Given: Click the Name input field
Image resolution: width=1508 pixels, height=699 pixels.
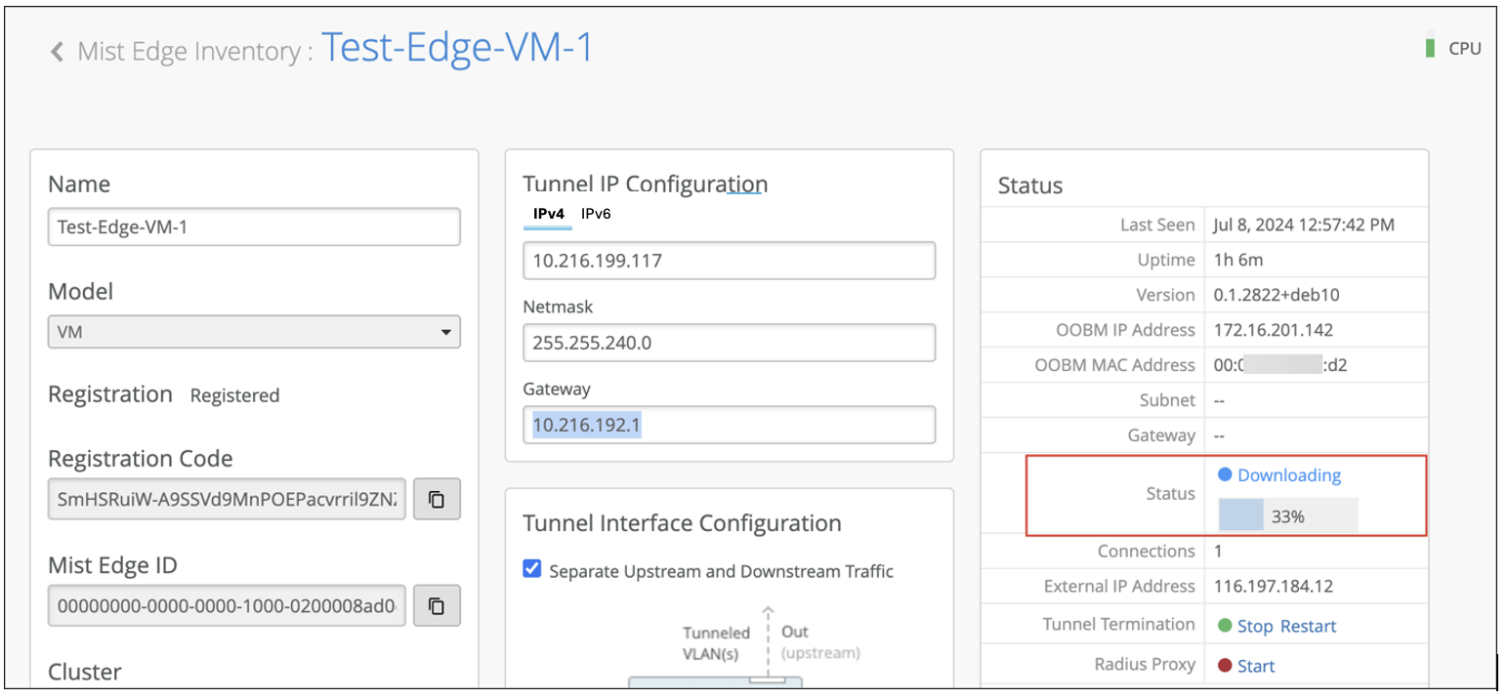Looking at the screenshot, I should pyautogui.click(x=254, y=227).
